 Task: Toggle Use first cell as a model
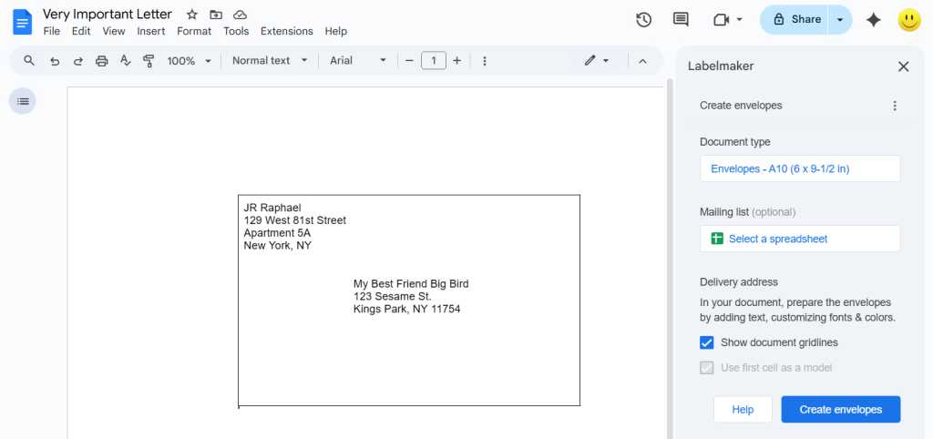pyautogui.click(x=707, y=368)
